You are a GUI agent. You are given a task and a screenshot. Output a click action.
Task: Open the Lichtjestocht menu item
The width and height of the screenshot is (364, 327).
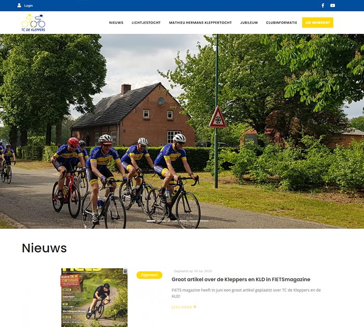click(x=146, y=23)
